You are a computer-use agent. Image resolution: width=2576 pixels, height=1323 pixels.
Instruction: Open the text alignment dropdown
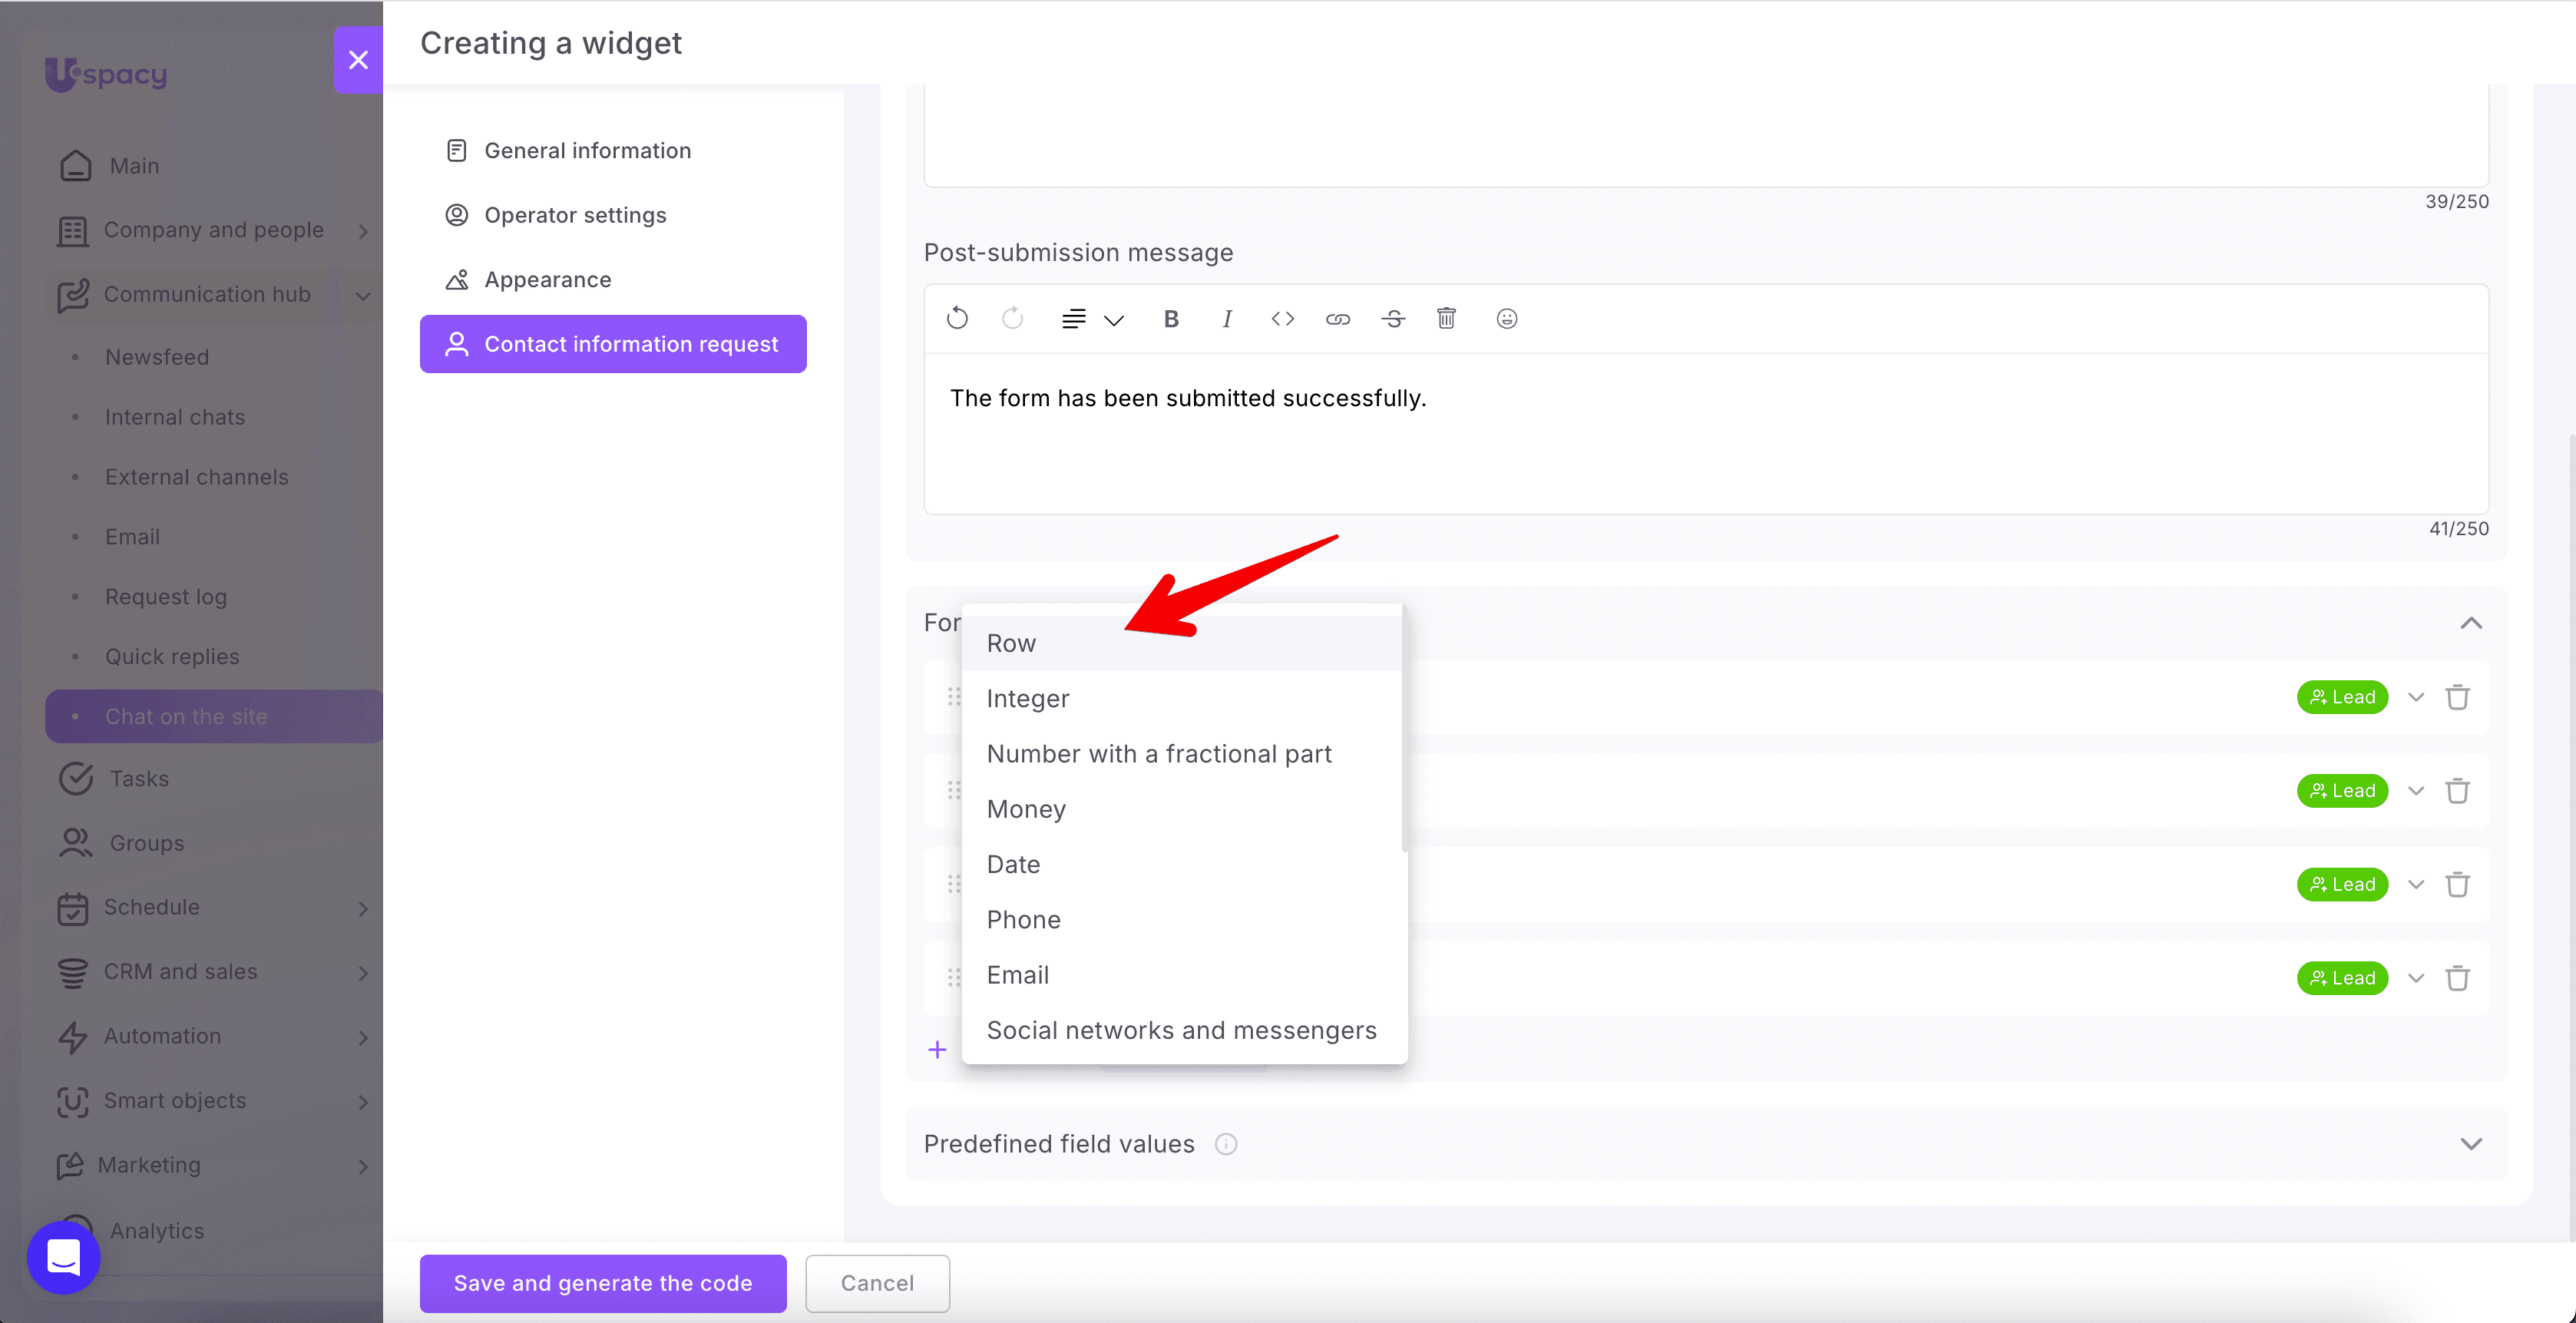coord(1093,319)
